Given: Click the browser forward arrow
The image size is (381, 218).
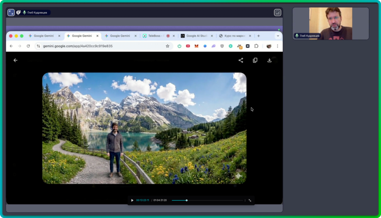Looking at the screenshot, I should point(20,46).
